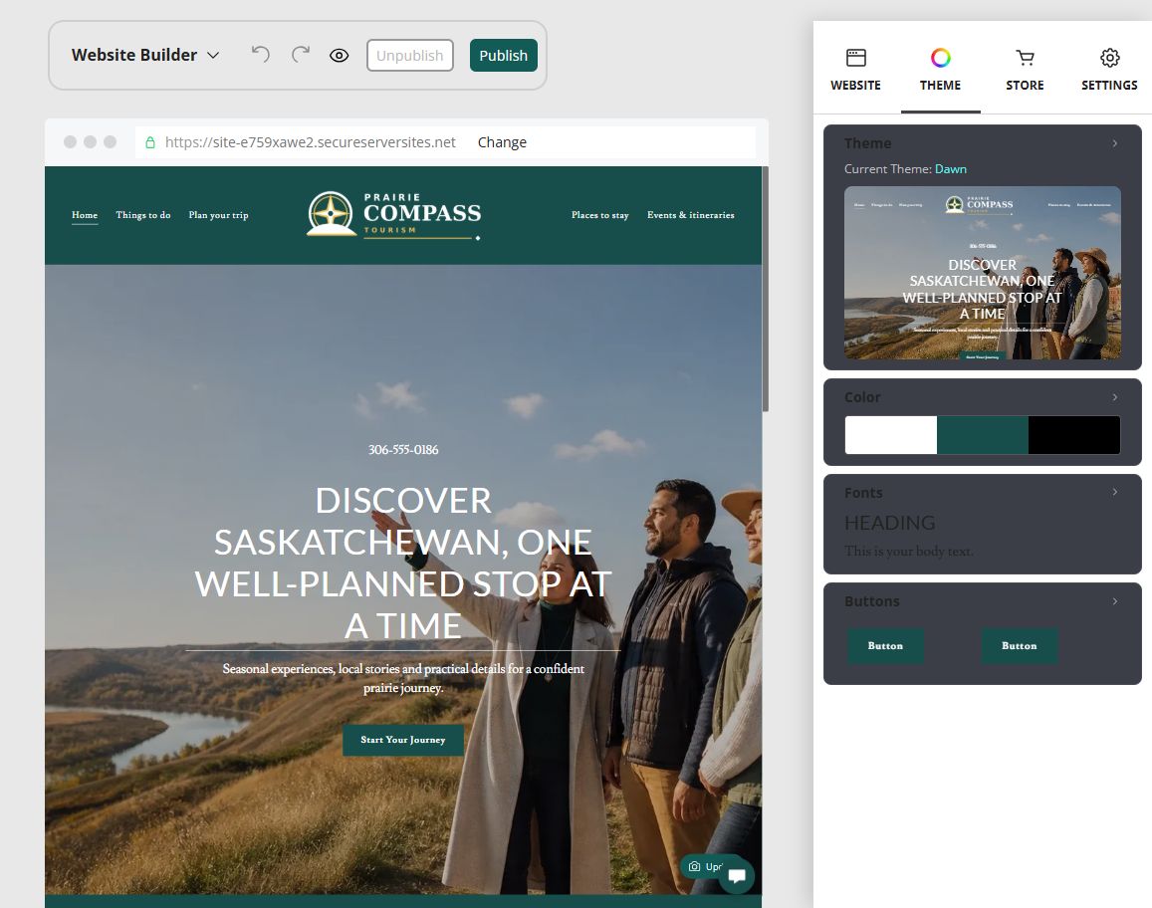The image size is (1152, 908).
Task: Click Events & itineraries nav item
Action: [691, 215]
